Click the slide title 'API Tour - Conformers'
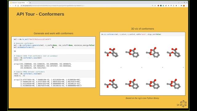 (40, 14)
